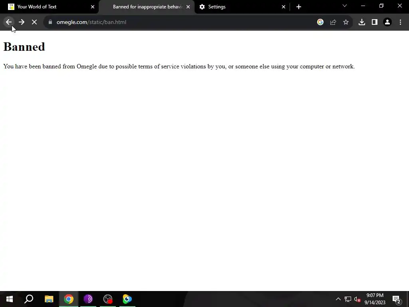The image size is (409, 307).
Task: Stop loading the page
Action: tap(34, 22)
